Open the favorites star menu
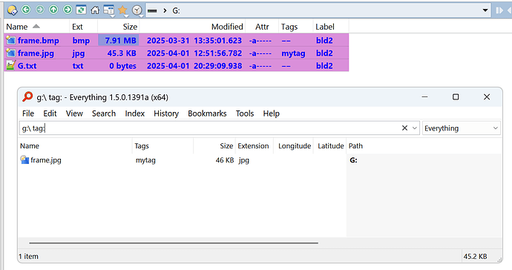512x270 pixels. [x=122, y=10]
